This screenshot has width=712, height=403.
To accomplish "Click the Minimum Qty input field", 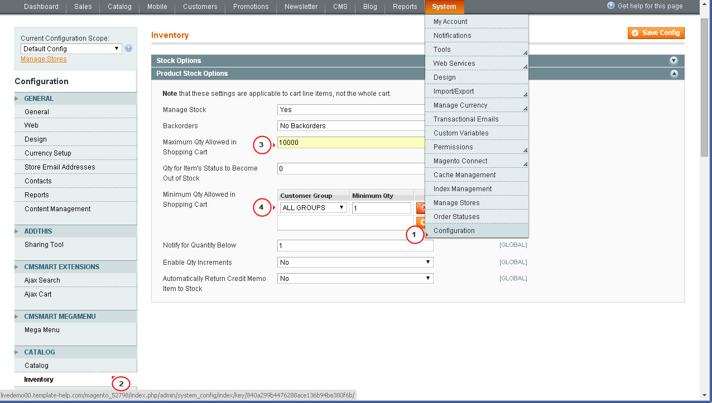I will [x=382, y=208].
